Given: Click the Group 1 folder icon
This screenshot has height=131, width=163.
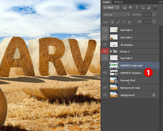Looking at the screenshot, I should [115, 51].
